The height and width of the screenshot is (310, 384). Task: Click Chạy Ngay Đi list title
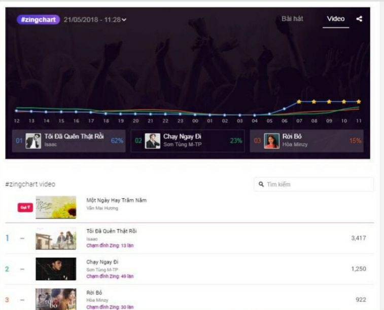[x=102, y=262]
